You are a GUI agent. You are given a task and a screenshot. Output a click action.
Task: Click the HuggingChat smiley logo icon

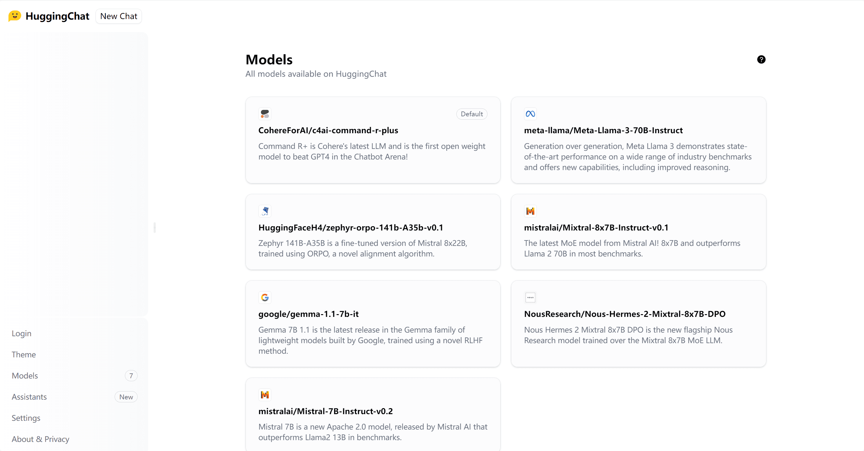15,16
